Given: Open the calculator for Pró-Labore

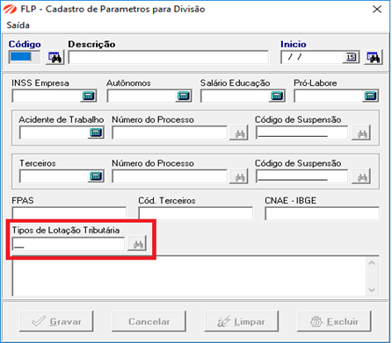Looking at the screenshot, I should click(370, 96).
